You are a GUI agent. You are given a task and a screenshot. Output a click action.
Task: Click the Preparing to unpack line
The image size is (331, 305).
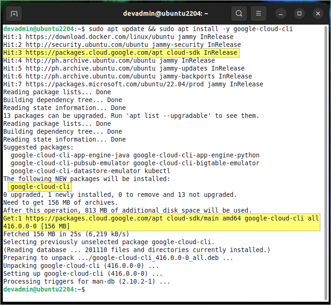118,258
